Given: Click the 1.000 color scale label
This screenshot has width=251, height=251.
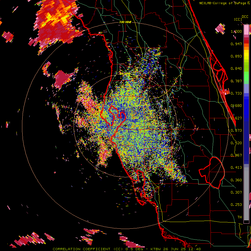Looking at the screenshot, I should click(236, 31).
